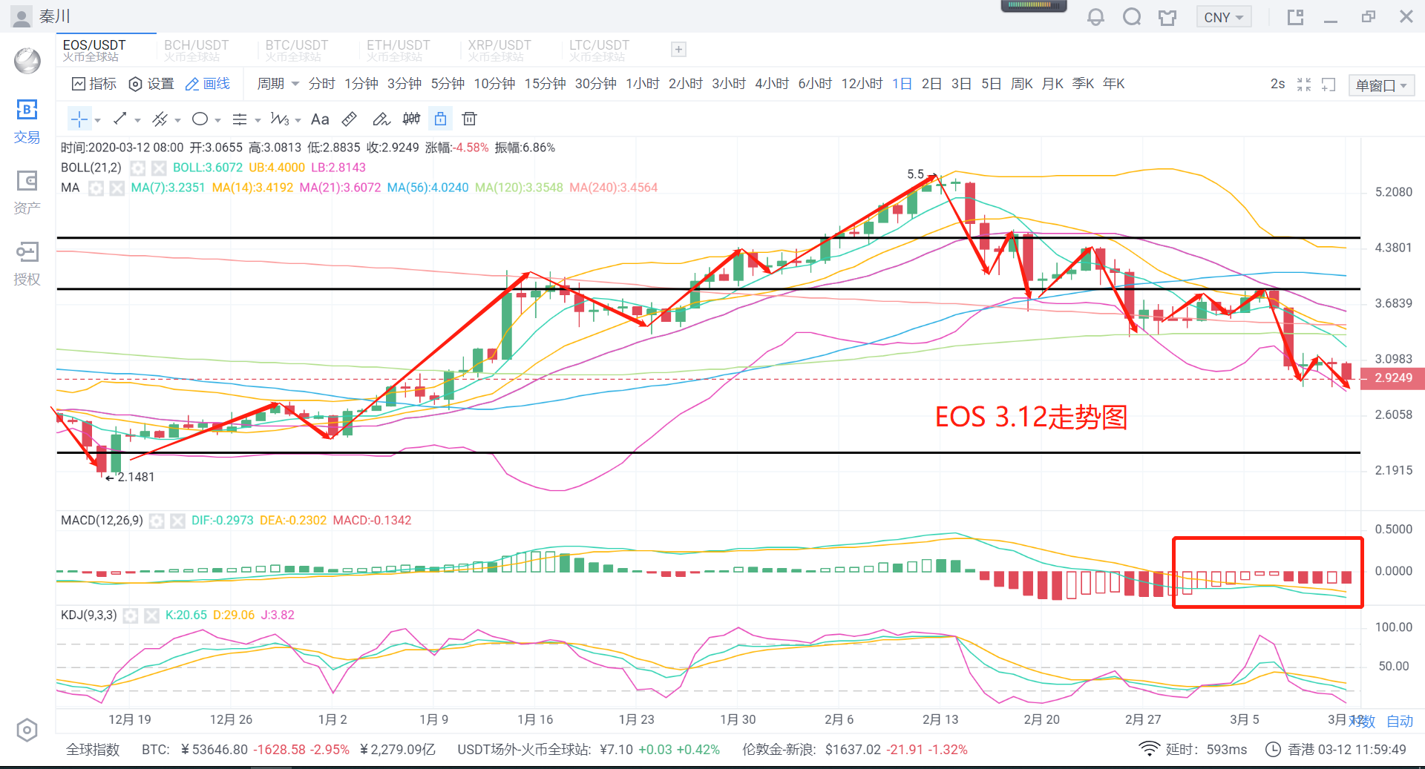Click the collapse arrows shrink chart icon

pos(1304,85)
